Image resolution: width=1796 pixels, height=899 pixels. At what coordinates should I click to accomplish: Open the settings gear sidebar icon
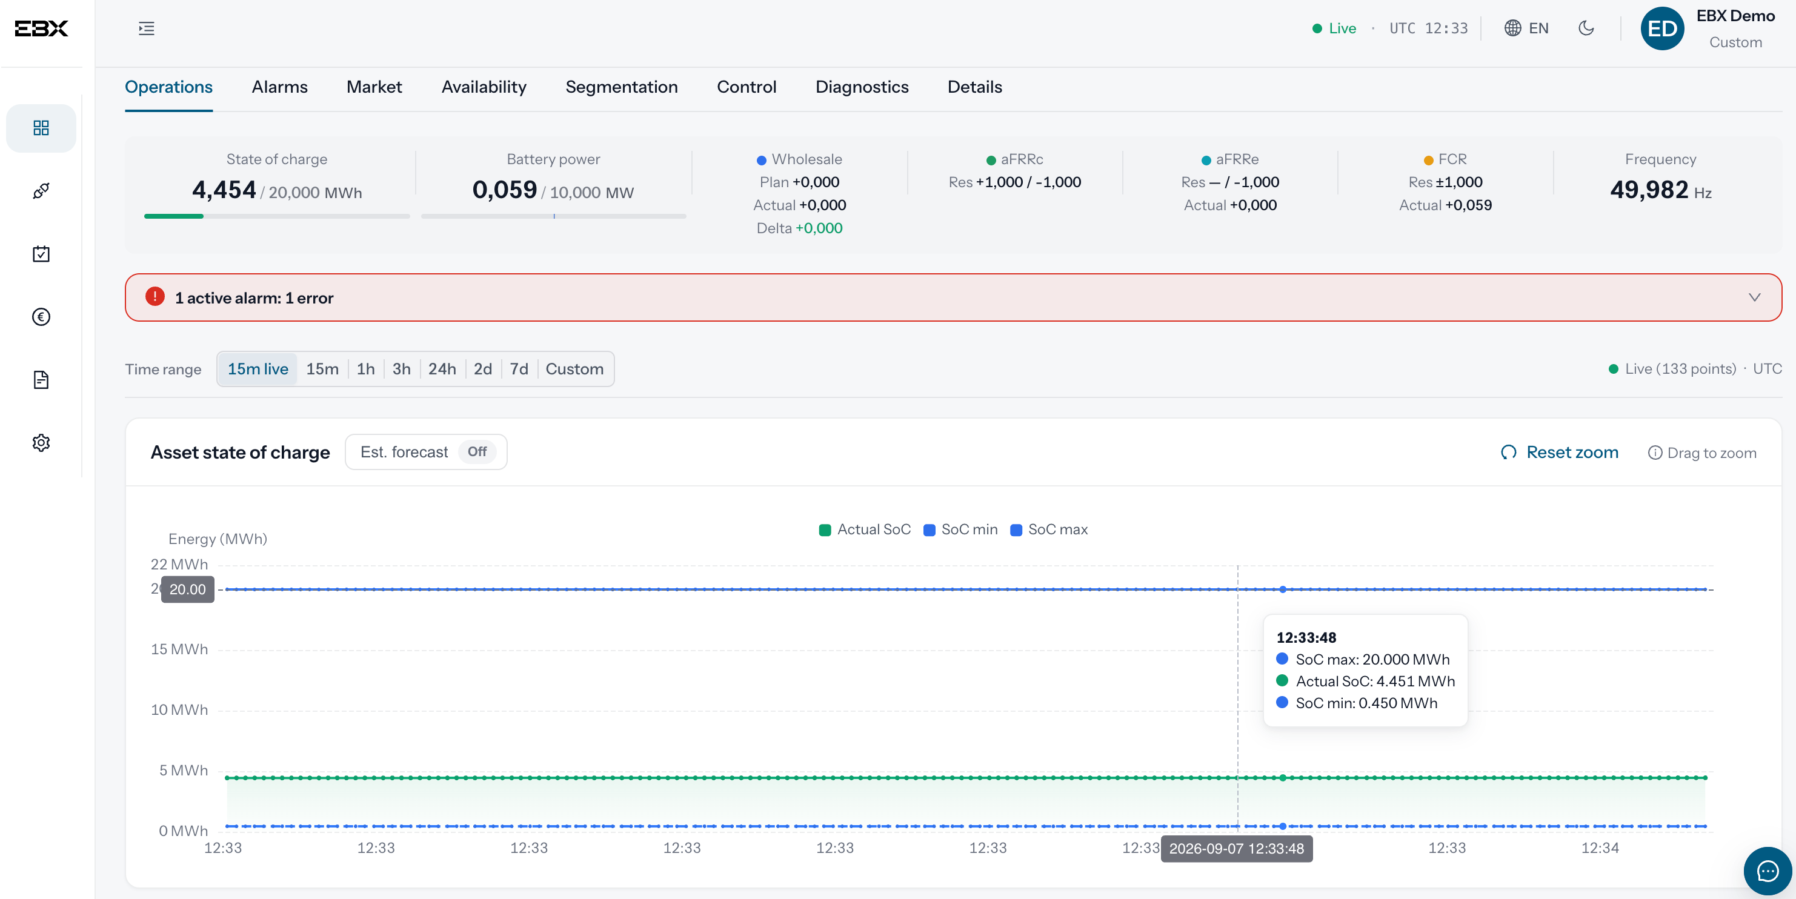pos(41,442)
